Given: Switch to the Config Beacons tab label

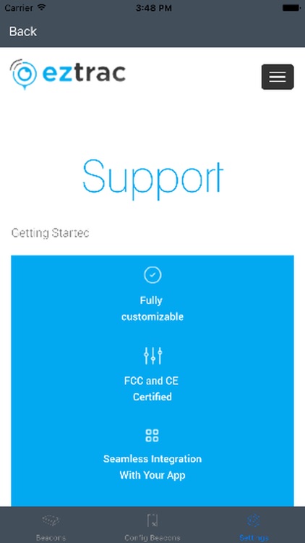Looking at the screenshot, I should 152,538.
